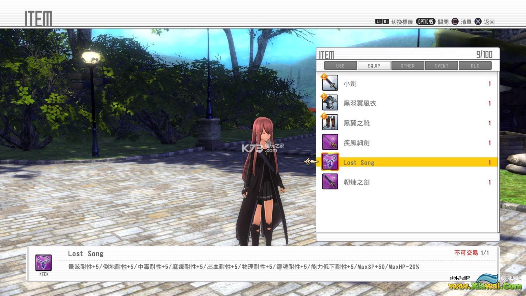This screenshot has width=526, height=296.
Task: Select the highlighted Lost Song row text
Action: pyautogui.click(x=359, y=163)
